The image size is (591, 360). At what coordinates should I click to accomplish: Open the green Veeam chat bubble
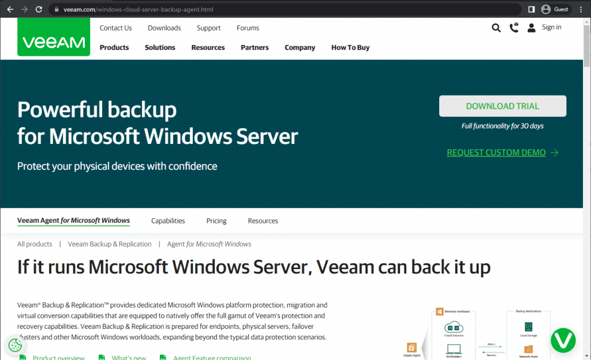click(x=563, y=340)
